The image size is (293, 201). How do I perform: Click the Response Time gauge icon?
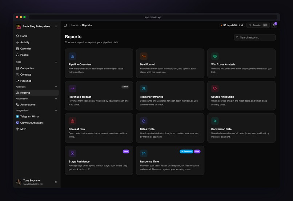(144, 153)
